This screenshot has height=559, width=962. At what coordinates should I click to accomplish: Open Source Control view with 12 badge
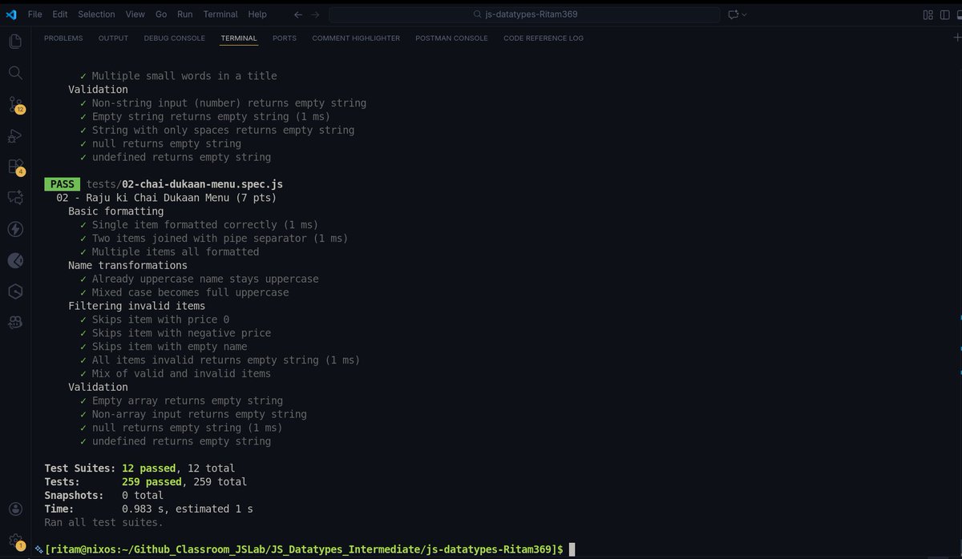tap(15, 105)
